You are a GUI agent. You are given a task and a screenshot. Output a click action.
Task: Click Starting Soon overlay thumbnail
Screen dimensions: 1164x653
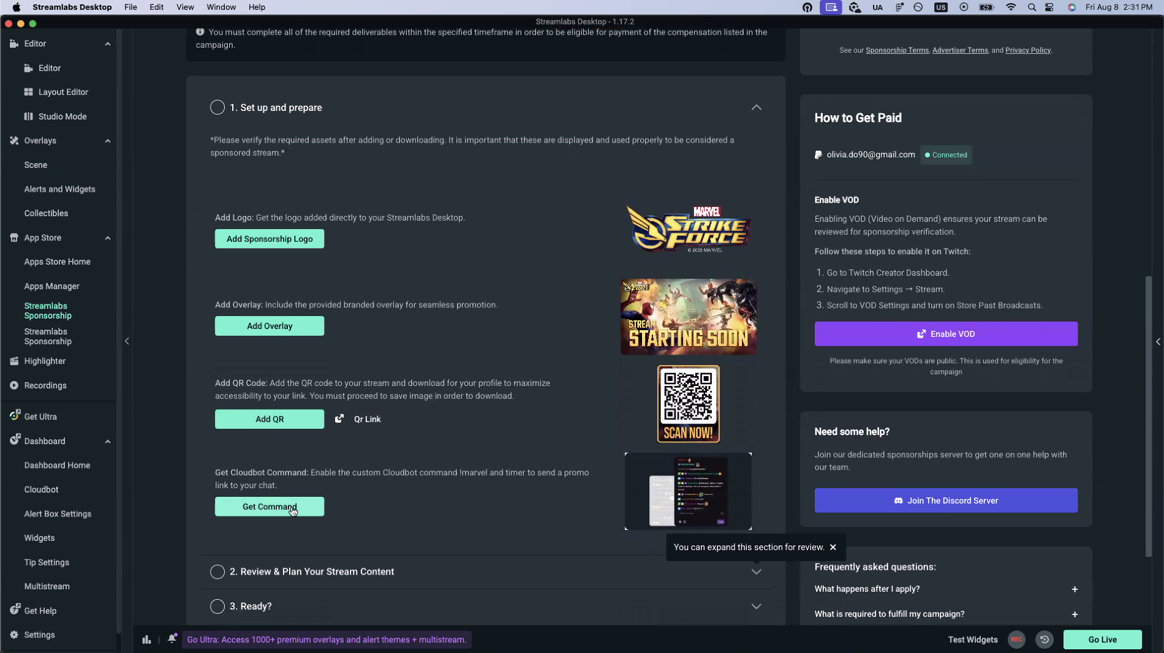coord(688,317)
